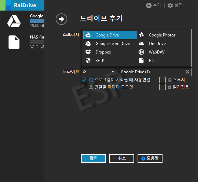This screenshot has width=198, height=182.
Task: Clear drive name with the X icon
Action: click(187, 72)
